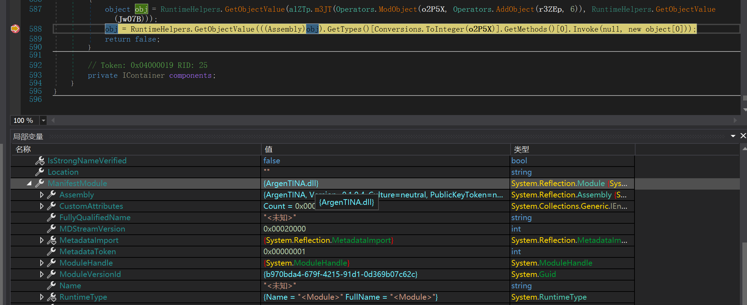Click the wrench icon beside Location
This screenshot has height=305, width=747.
pyautogui.click(x=40, y=172)
